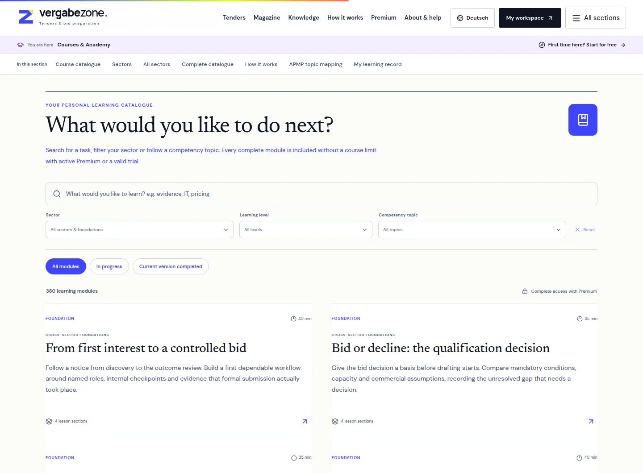Click the arrow icon in My workspace button
This screenshot has height=473, width=643.
pyautogui.click(x=550, y=18)
